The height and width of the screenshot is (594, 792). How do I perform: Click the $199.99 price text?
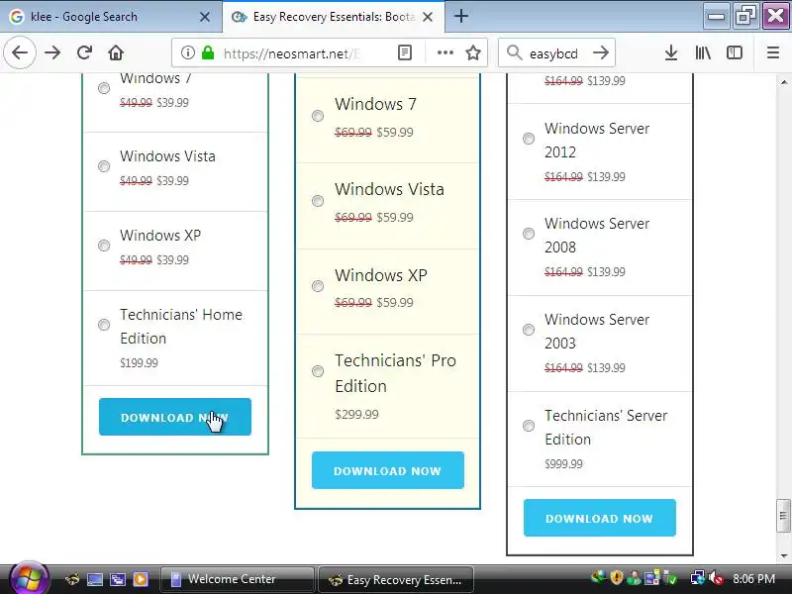(139, 362)
